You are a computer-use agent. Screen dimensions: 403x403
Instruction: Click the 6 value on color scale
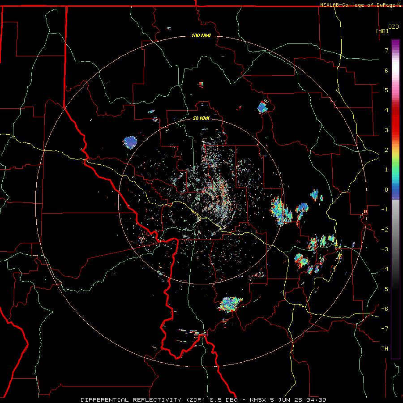386,70
